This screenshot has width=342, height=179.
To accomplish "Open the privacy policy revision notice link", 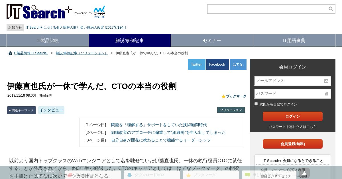I will click(76, 28).
